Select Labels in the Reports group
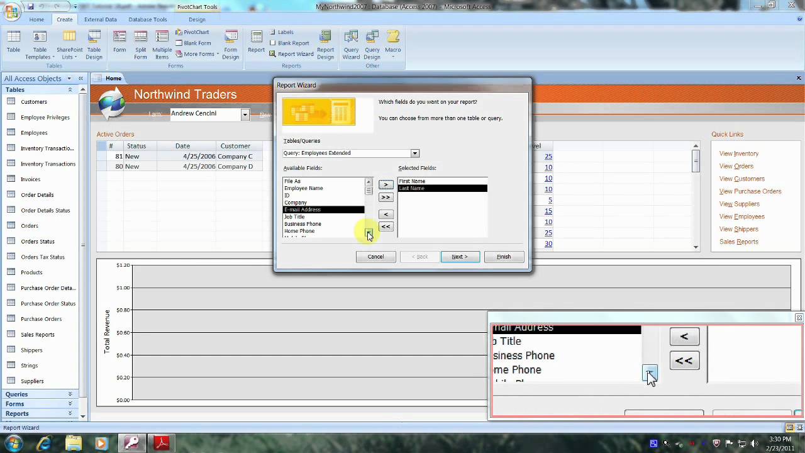Screen dimensions: 805x453 coord(281,32)
